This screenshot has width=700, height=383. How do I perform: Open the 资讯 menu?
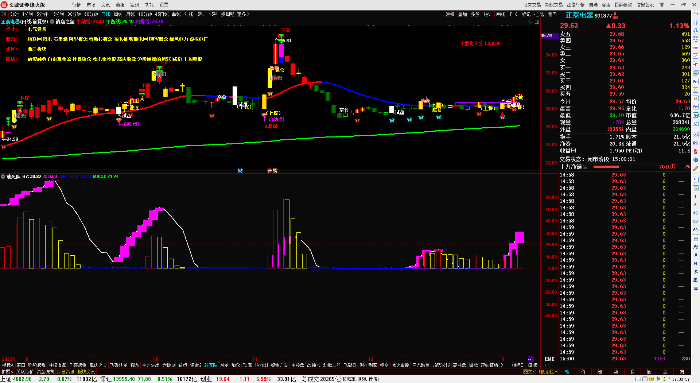pos(106,5)
